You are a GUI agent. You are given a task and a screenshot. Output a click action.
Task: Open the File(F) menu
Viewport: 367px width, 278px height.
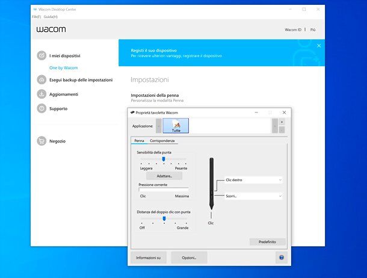36,17
